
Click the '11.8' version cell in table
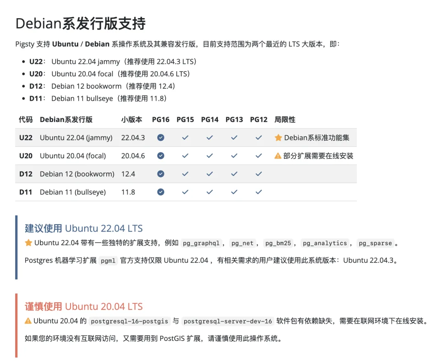pyautogui.click(x=128, y=192)
